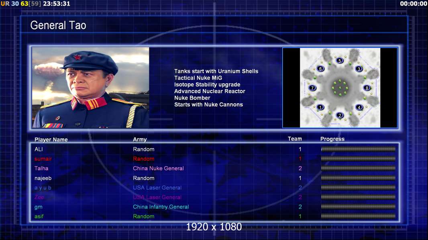Click the Player Name column header
428x240 pixels.
click(x=51, y=140)
